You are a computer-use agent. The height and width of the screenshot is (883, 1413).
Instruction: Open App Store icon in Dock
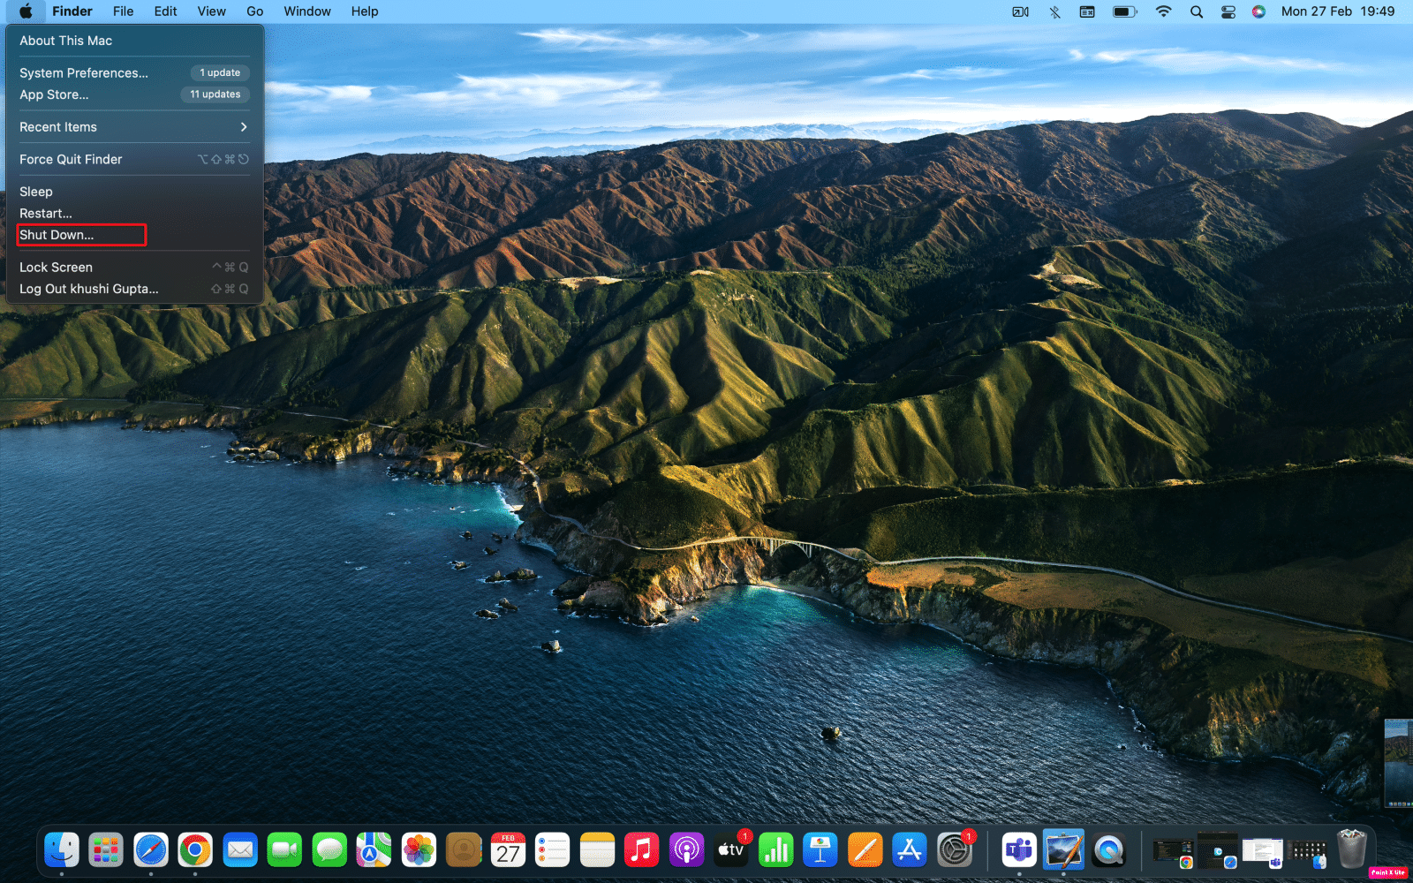(x=910, y=850)
